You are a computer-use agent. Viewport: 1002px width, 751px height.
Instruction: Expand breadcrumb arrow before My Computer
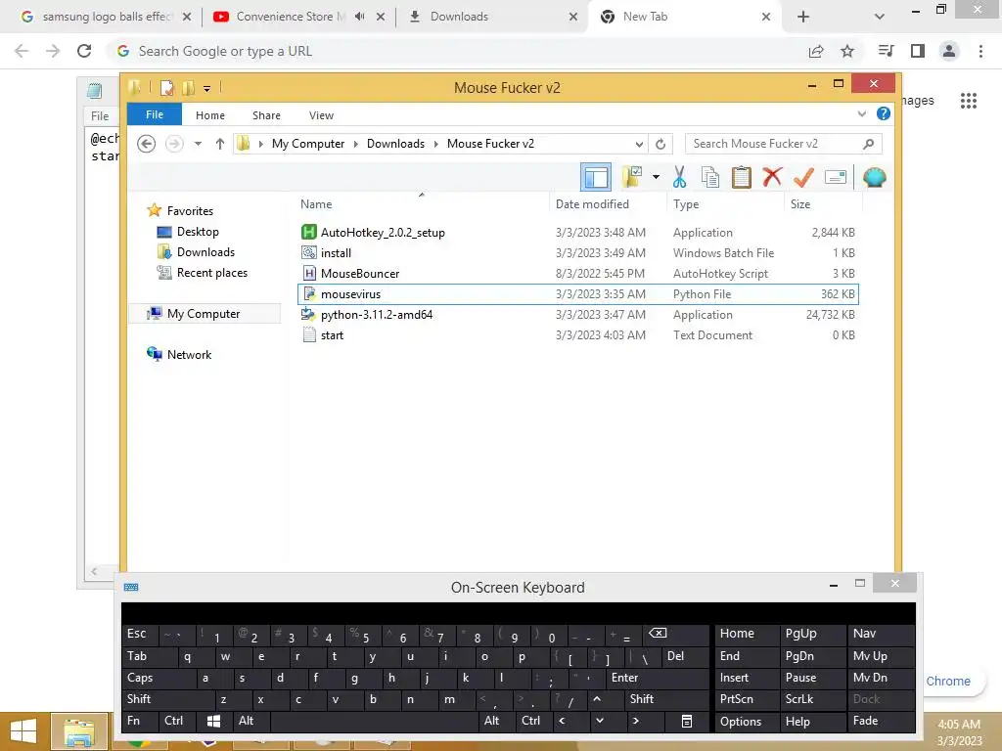[x=260, y=144]
